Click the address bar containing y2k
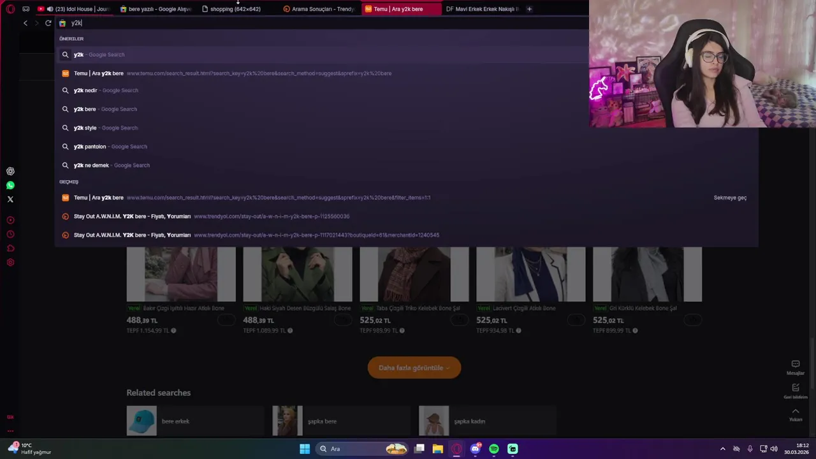This screenshot has width=816, height=459. (322, 23)
